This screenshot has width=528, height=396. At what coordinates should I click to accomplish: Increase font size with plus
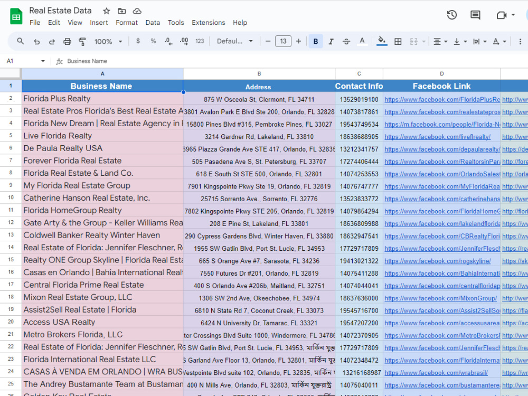(298, 41)
